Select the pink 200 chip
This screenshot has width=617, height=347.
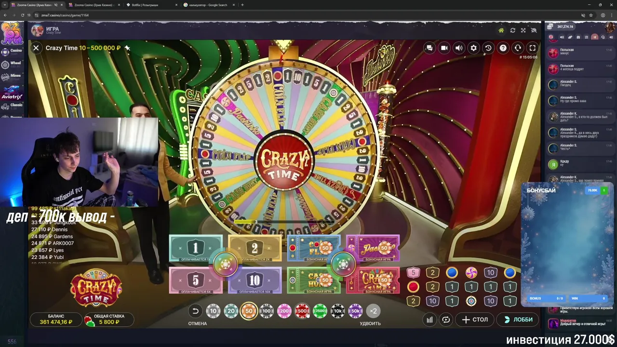(284, 311)
